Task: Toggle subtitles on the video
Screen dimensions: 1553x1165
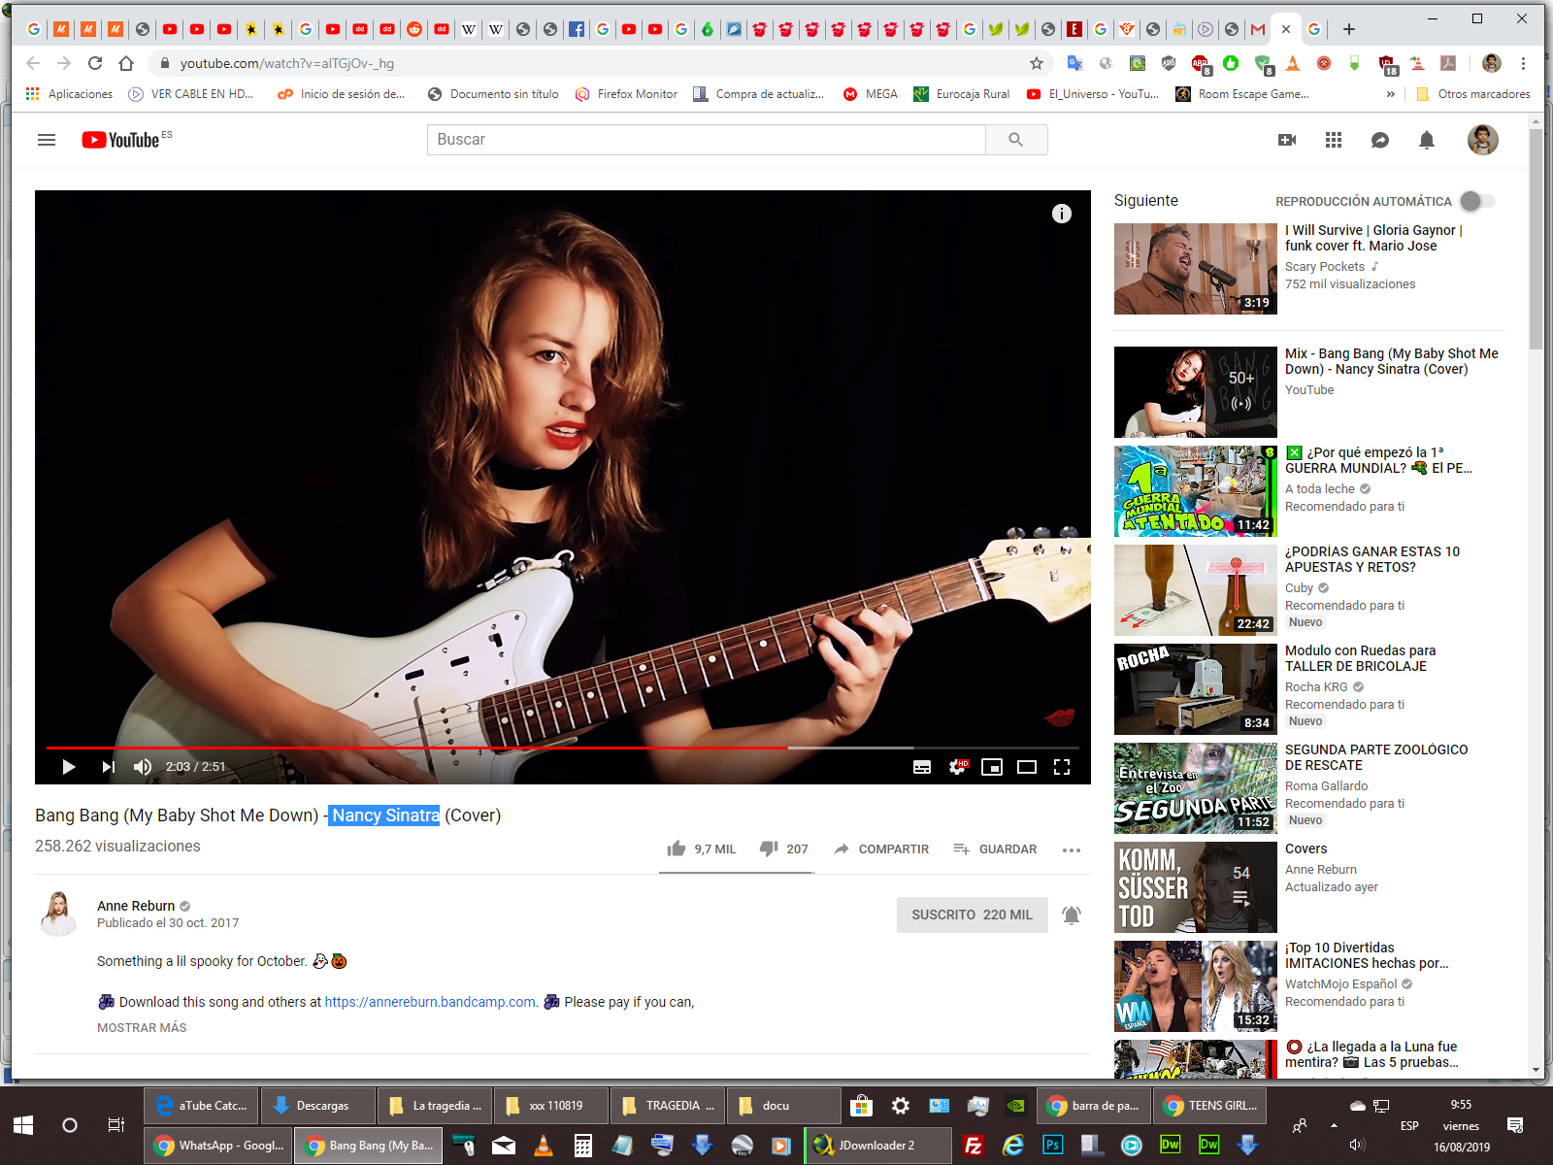Action: click(x=922, y=767)
